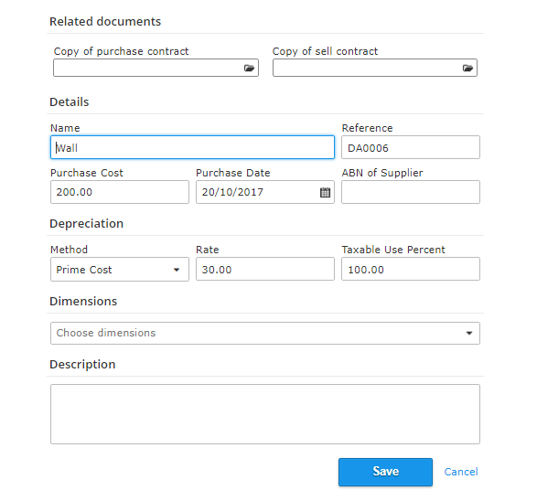Click inside the Description text area
Screen dimensions: 537x501
[265, 414]
